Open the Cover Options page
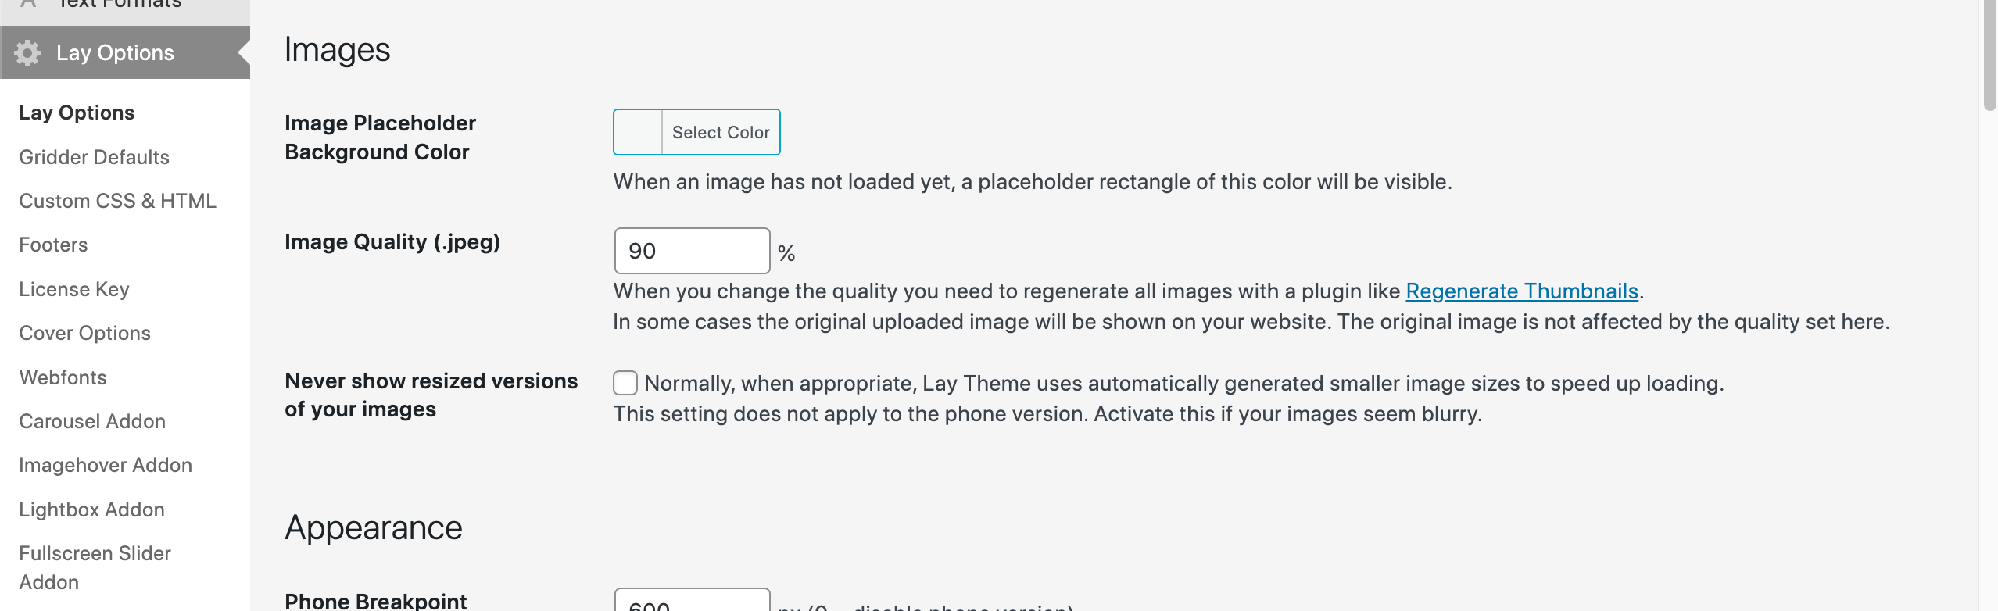This screenshot has height=611, width=1998. pos(84,333)
